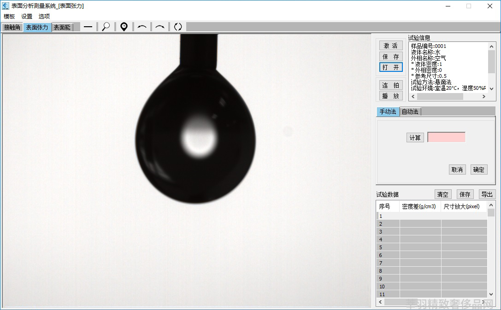Click the 密度差(g/cm3) column header
This screenshot has height=310, width=501.
click(420, 206)
